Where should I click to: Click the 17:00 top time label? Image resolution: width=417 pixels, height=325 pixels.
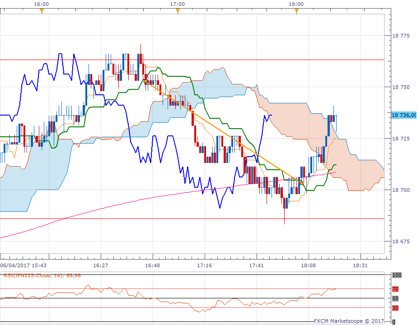point(178,4)
